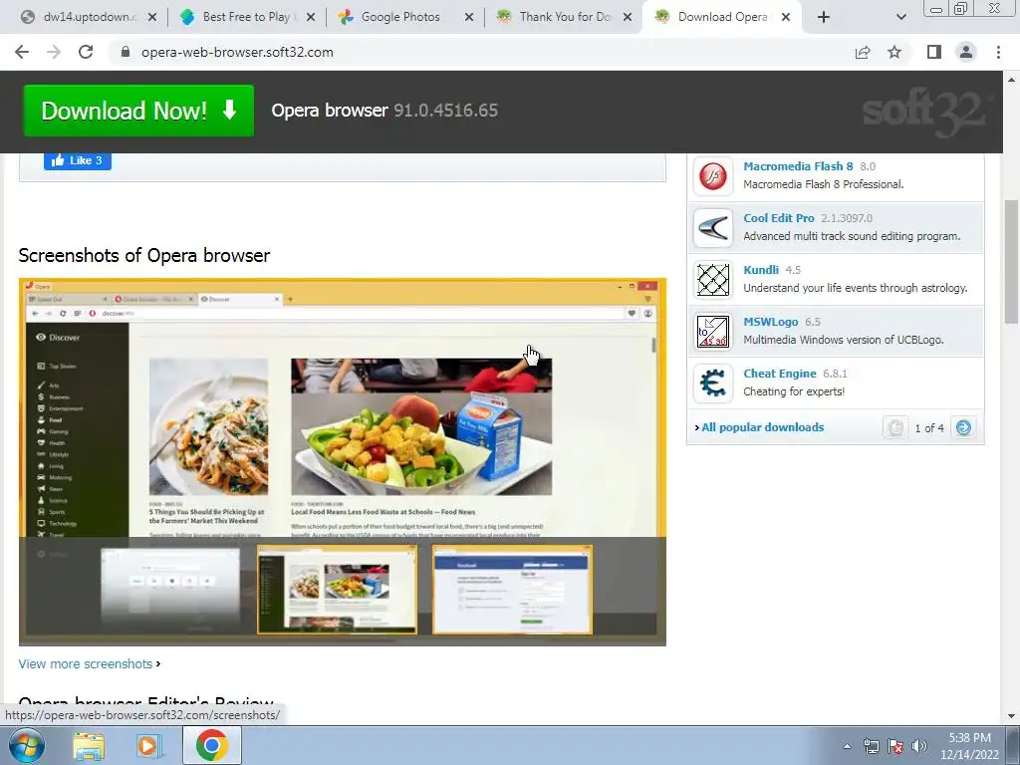Open the side panel icon
This screenshot has height=765, width=1020.
pyautogui.click(x=934, y=52)
